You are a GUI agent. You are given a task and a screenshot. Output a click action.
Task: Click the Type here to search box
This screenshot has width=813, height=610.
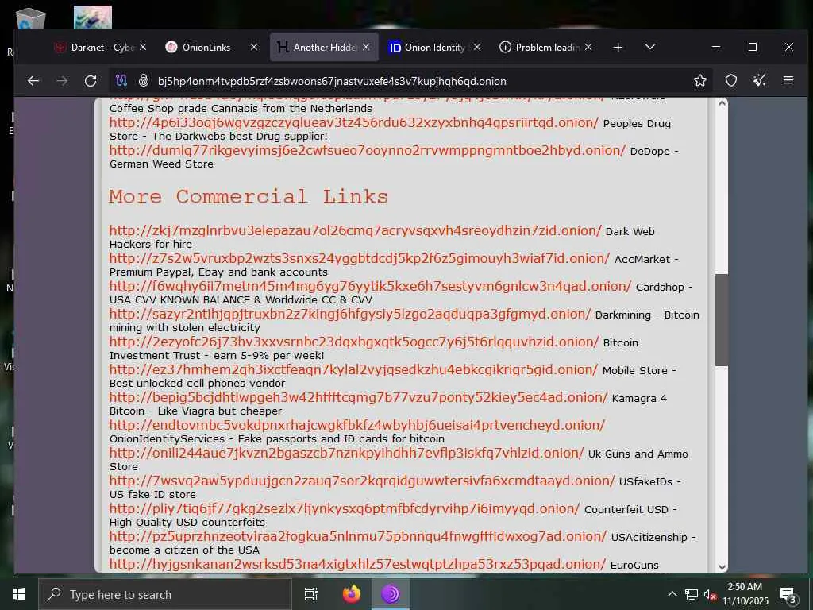(165, 594)
